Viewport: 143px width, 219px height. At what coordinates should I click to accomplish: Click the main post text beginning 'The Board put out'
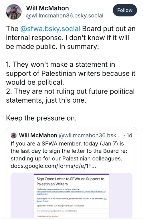pyautogui.click(x=71, y=37)
